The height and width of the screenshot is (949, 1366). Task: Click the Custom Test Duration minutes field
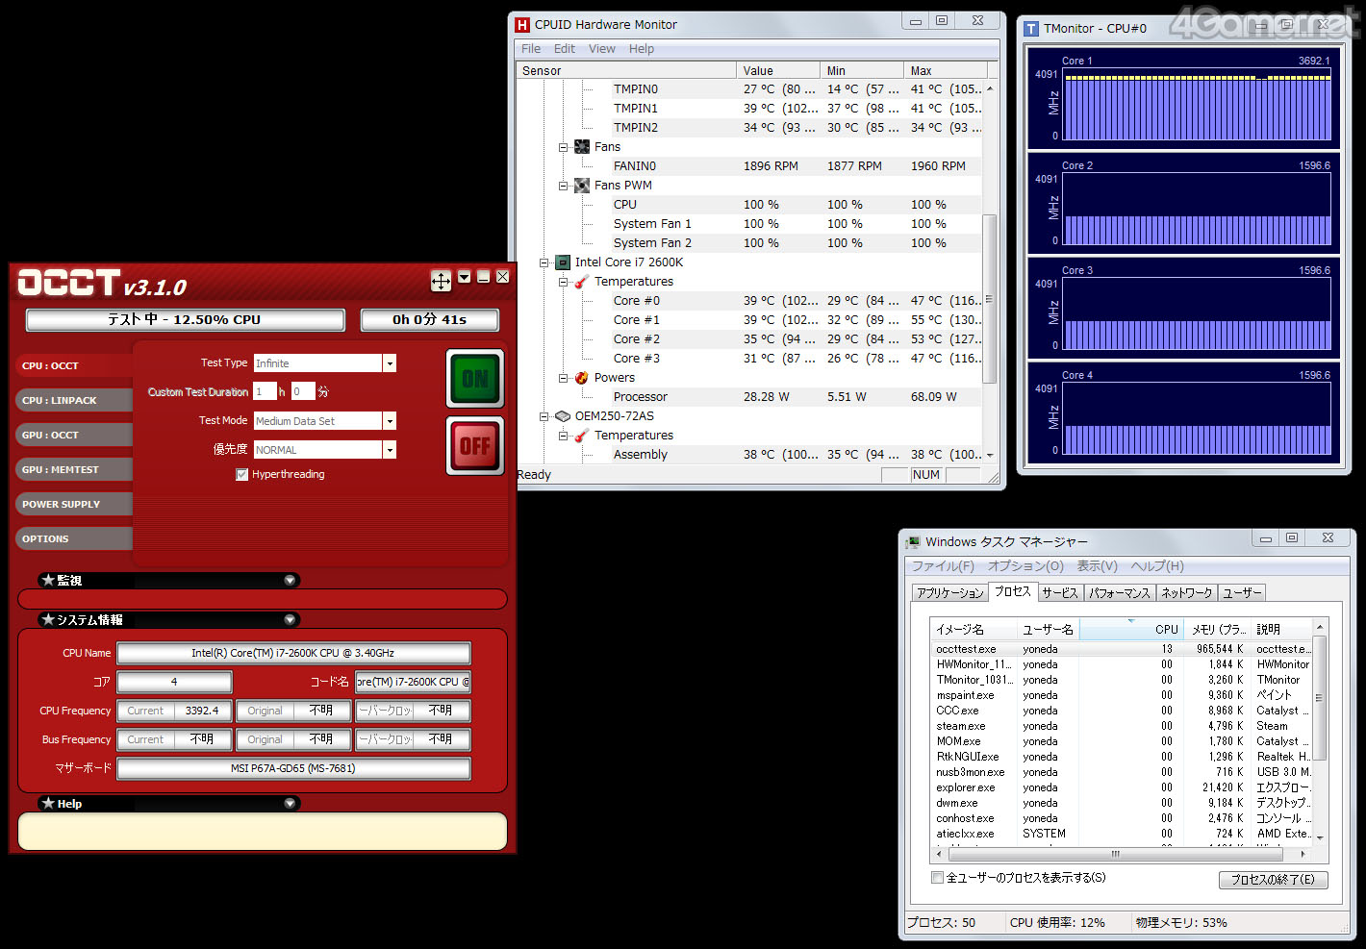[x=303, y=392]
